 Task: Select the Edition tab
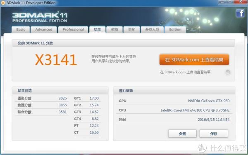click(175, 30)
